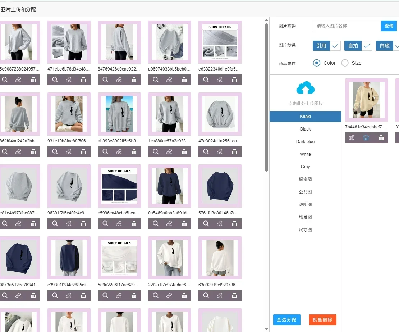Click magnifier icon under 96391f2f6c40fe4c9 image
Screen dimensions: 399x332
[x=55, y=223]
